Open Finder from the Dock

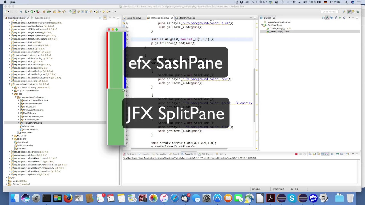pyautogui.click(x=15, y=198)
